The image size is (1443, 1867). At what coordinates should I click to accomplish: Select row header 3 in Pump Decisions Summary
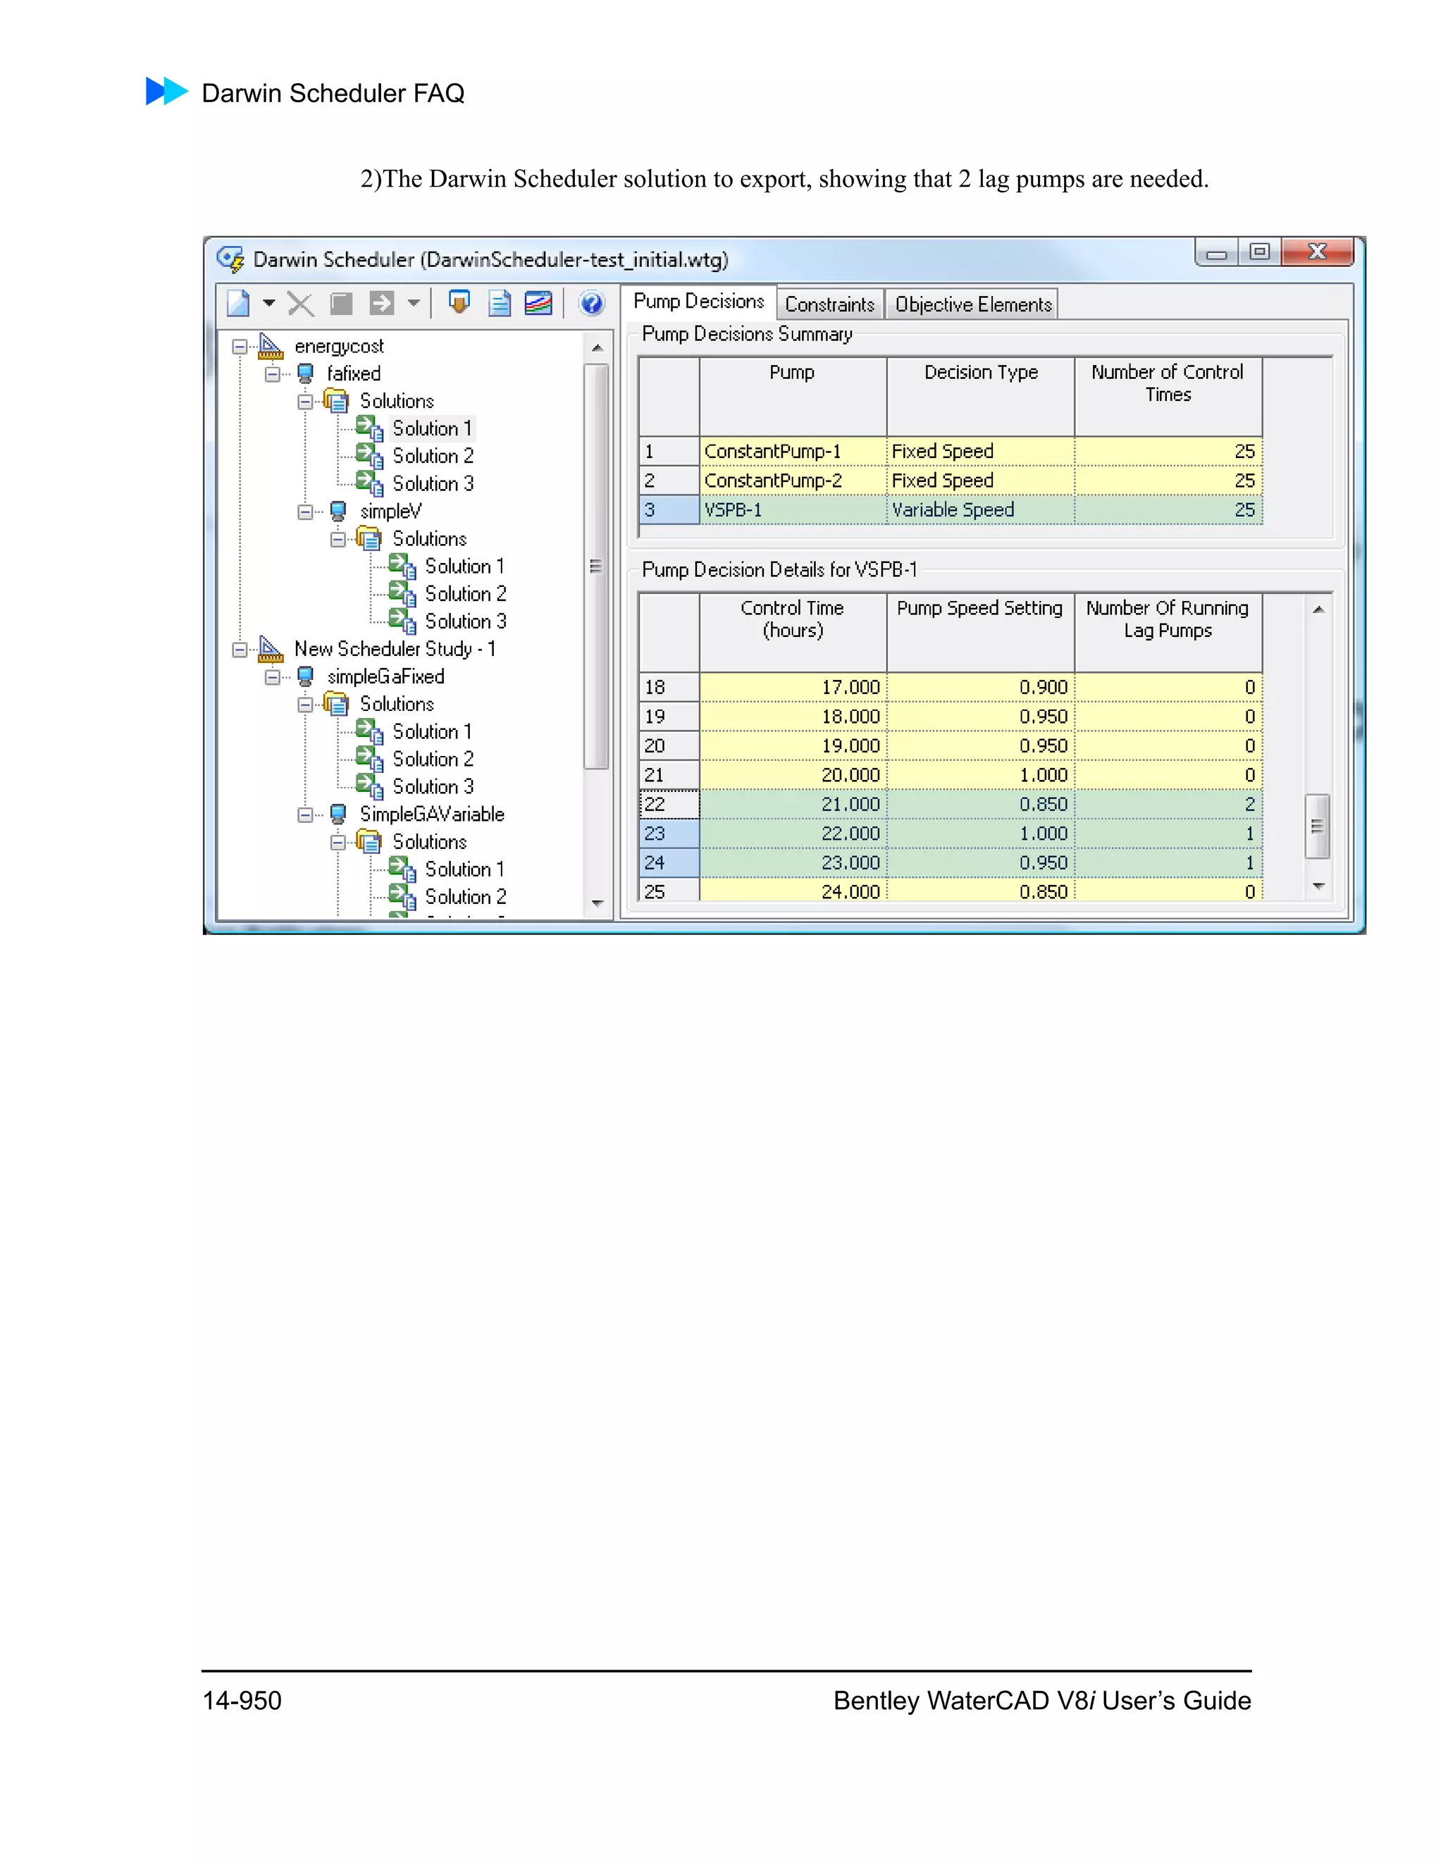point(669,510)
